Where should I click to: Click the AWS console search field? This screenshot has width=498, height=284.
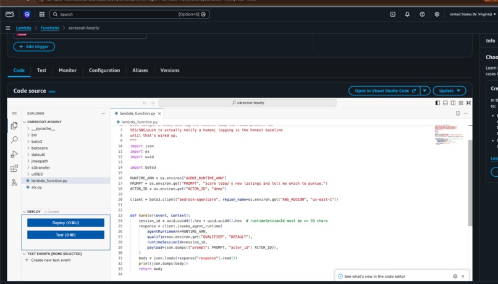point(130,14)
